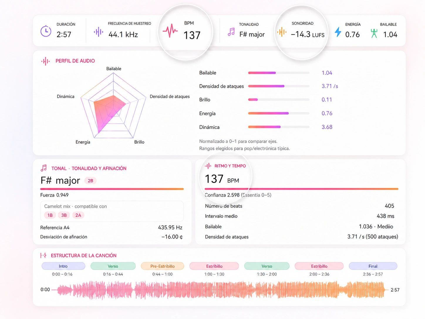Click the Bailable progress bar
The width and height of the screenshot is (425, 319).
coord(279,73)
